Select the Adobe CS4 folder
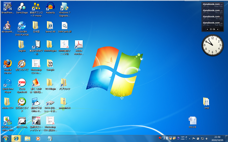 pos(8,103)
